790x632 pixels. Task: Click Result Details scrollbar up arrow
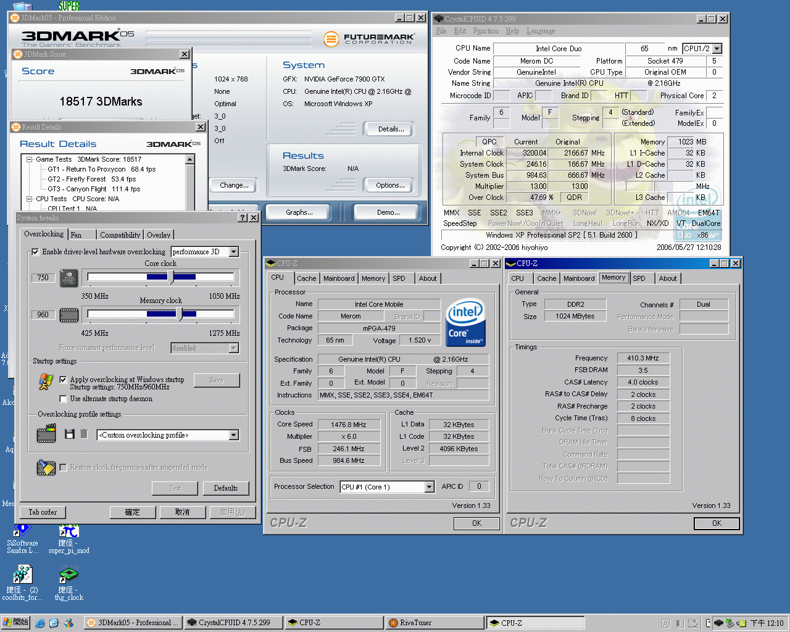pos(189,159)
